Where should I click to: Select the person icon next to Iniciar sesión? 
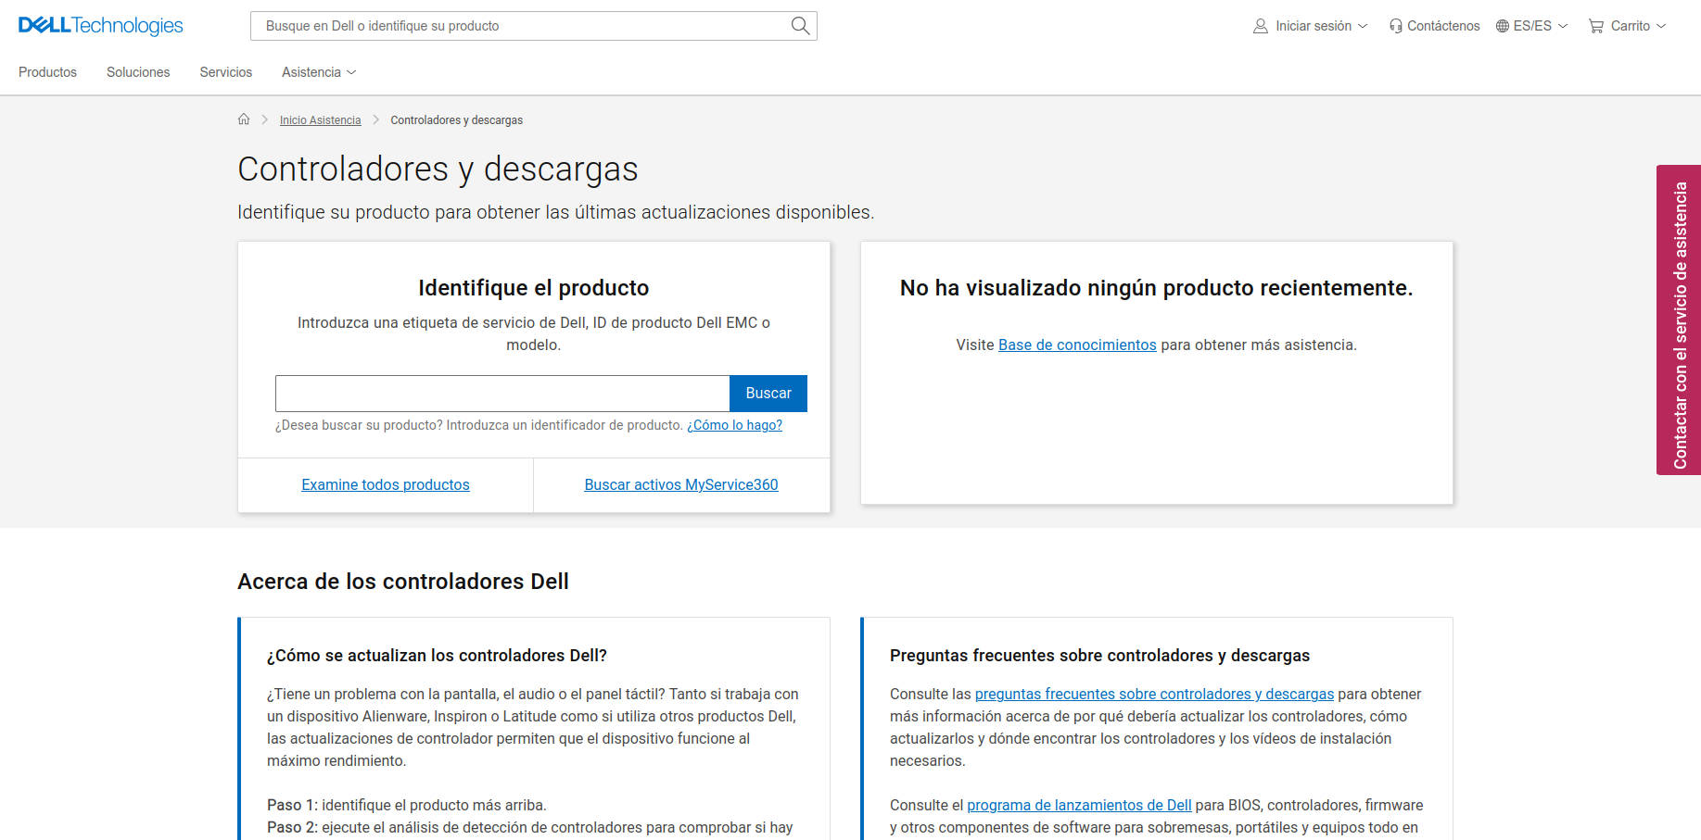point(1259,26)
